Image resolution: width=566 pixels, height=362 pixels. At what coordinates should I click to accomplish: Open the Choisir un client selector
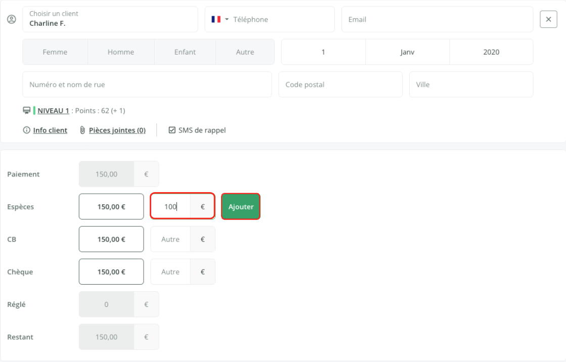[110, 19]
